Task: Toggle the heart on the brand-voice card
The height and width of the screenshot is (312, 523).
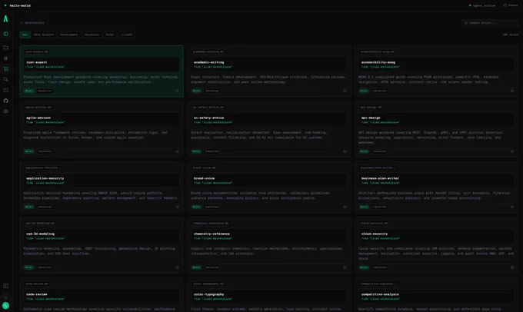Action: (345, 207)
